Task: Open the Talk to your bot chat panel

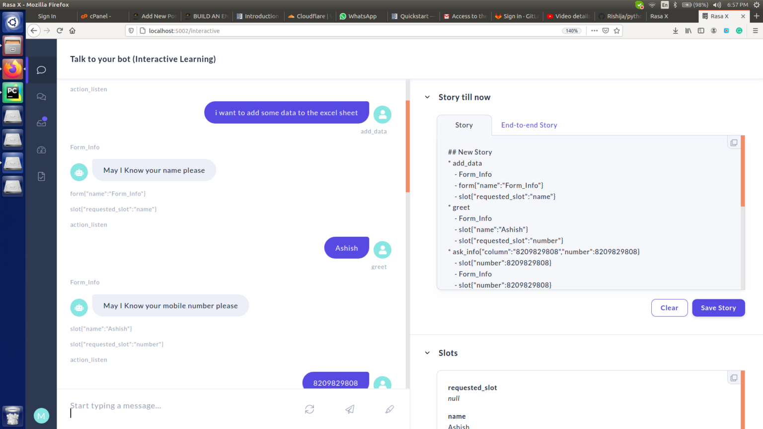Action: pos(41,70)
